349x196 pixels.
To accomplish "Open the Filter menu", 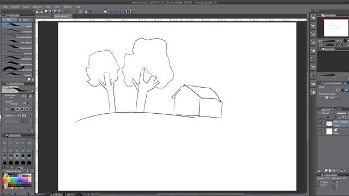I will tap(57, 7).
